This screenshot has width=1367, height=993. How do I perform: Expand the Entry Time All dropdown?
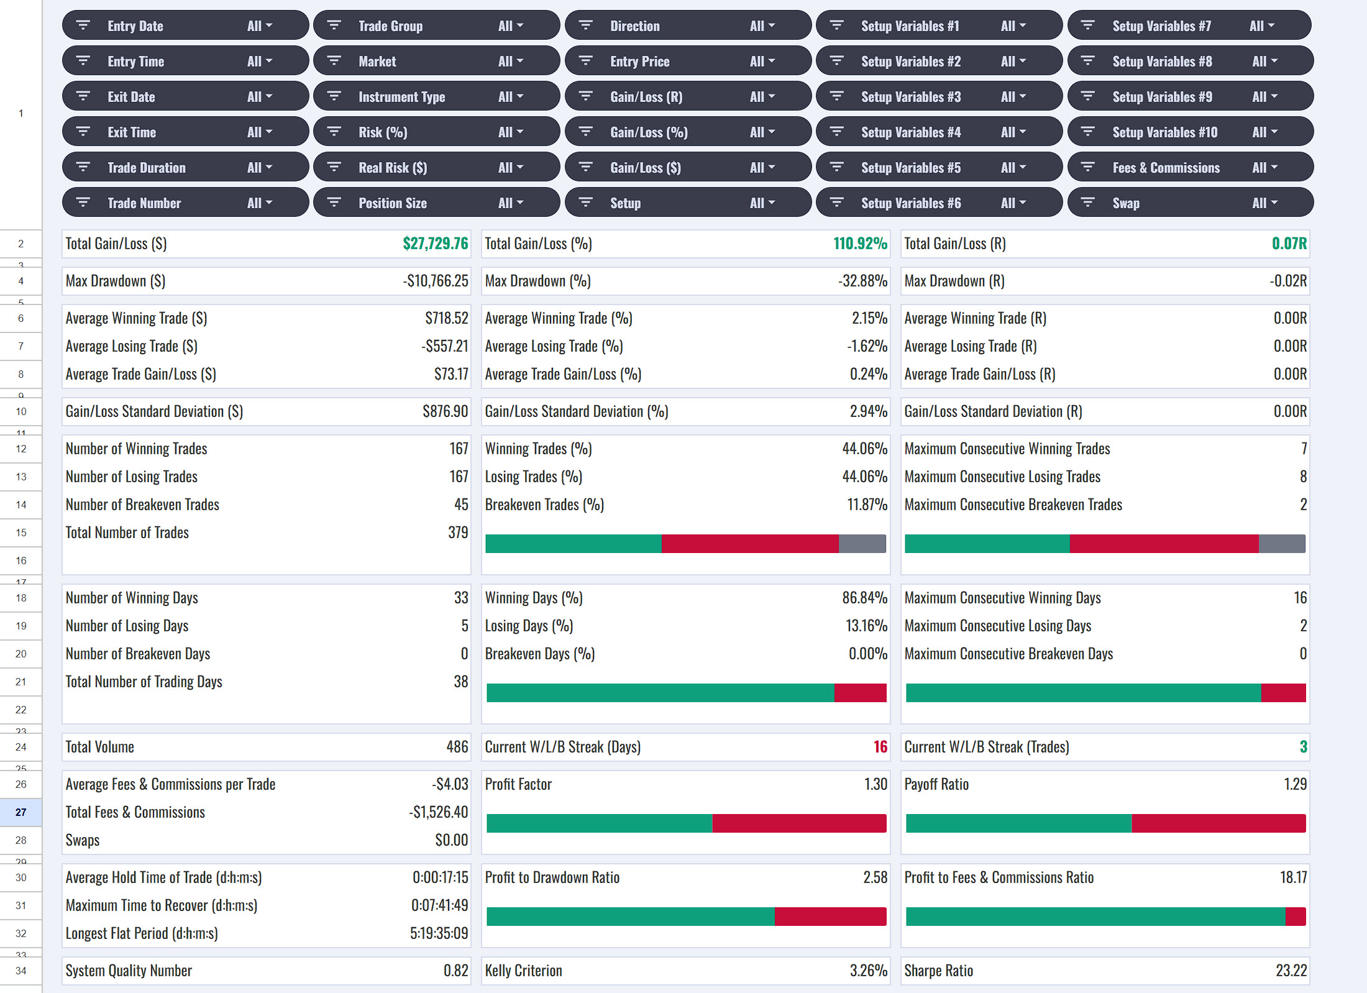(260, 62)
